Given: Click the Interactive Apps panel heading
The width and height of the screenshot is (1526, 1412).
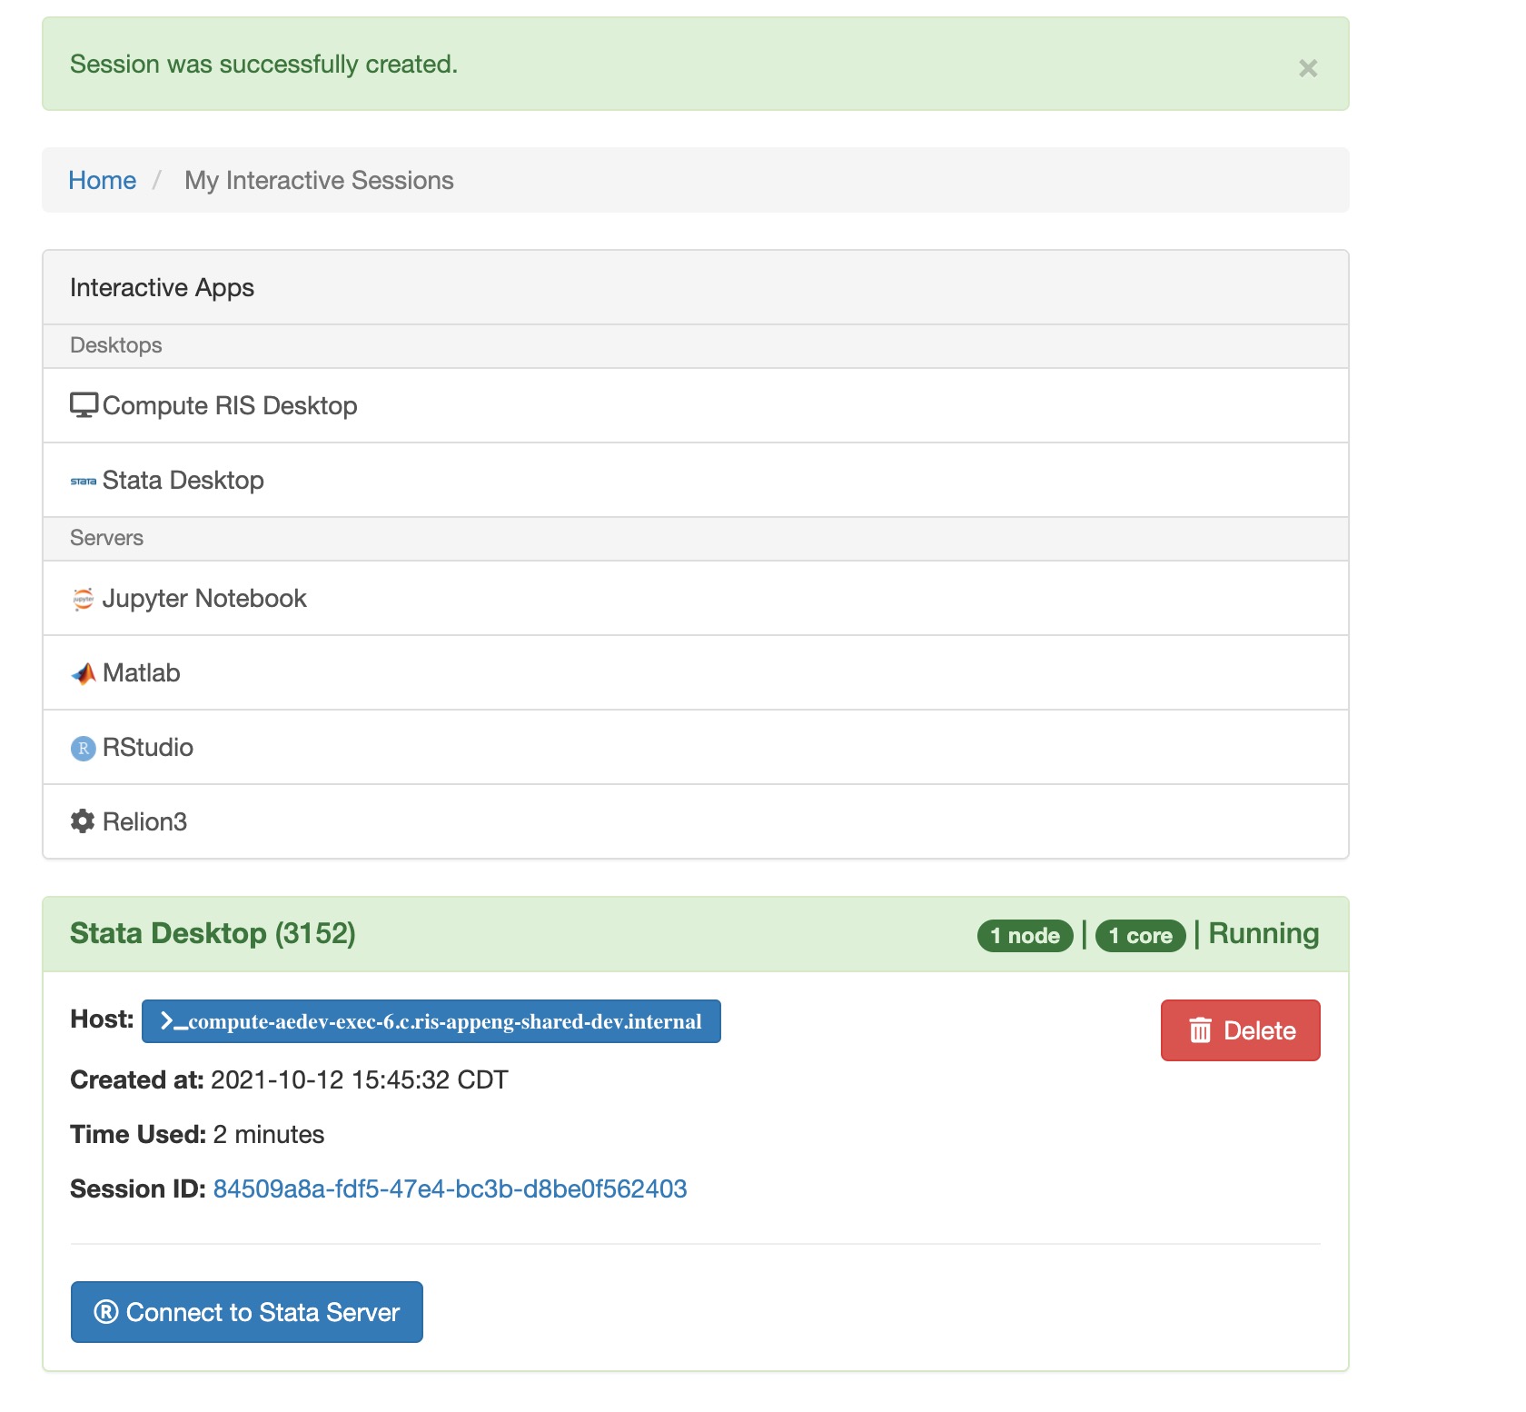Looking at the screenshot, I should coord(162,287).
